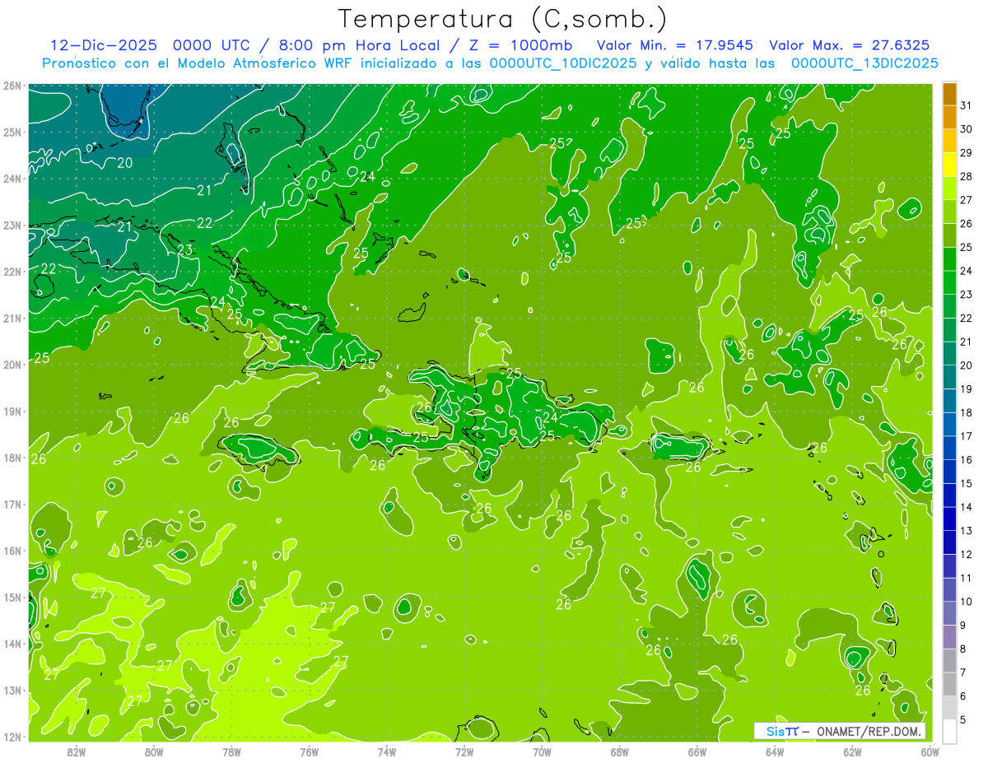988x763 pixels.
Task: Click the 26N latitude axis label
Action: (12, 86)
